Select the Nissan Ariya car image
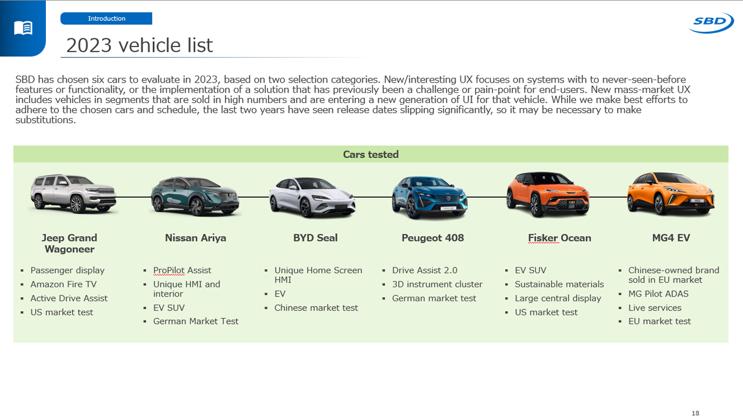This screenshot has height=417, width=743. [195, 197]
